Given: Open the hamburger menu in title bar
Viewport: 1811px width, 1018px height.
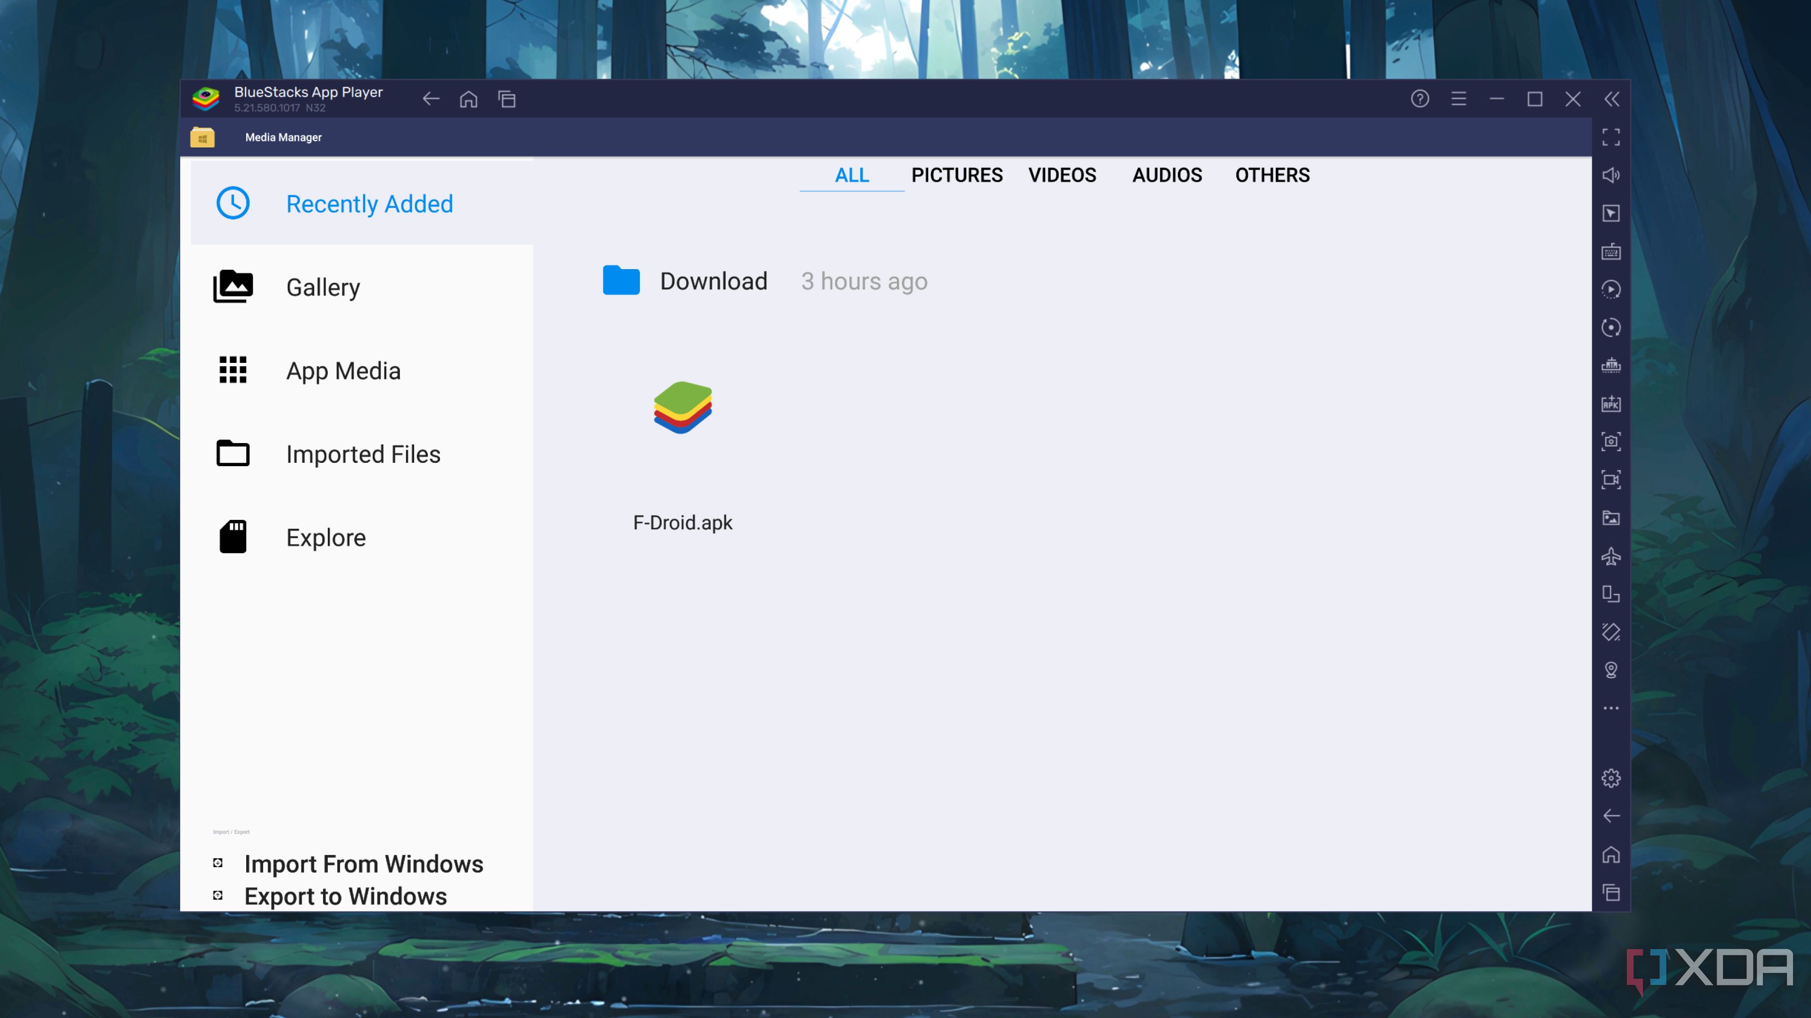Looking at the screenshot, I should 1459,99.
